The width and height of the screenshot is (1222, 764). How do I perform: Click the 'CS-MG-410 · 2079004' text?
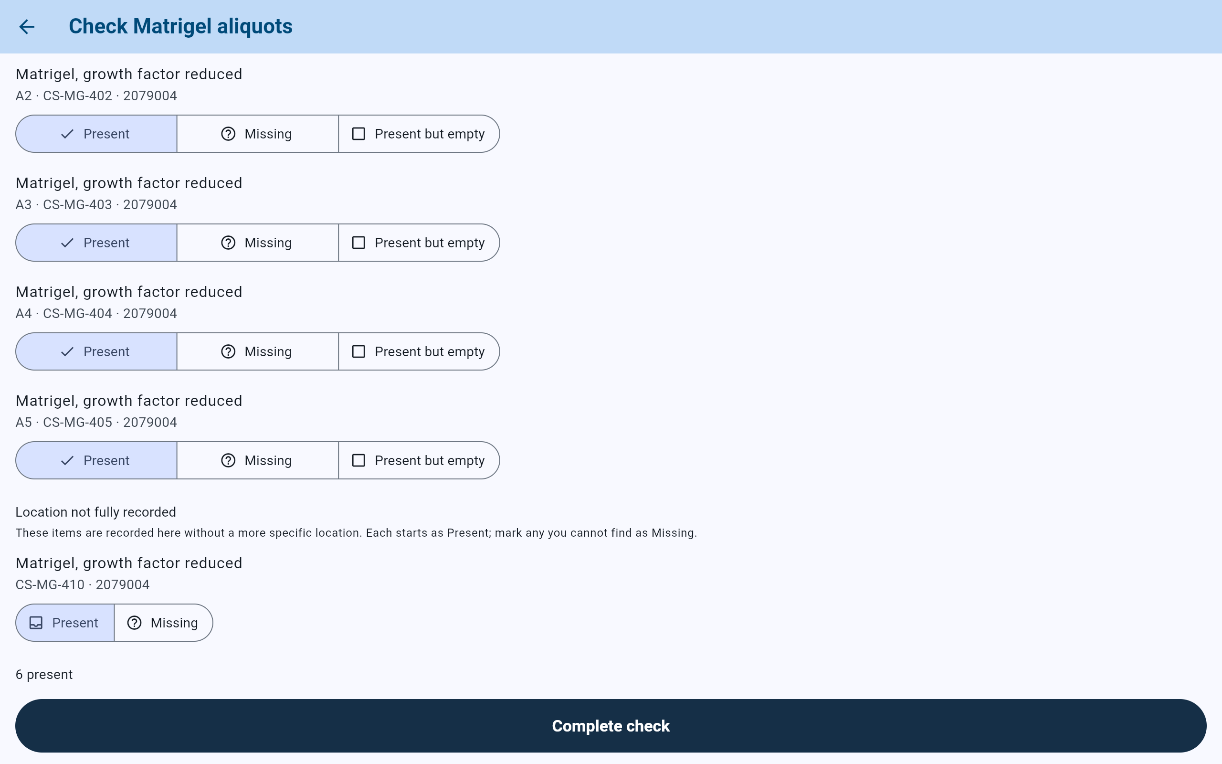pos(83,584)
